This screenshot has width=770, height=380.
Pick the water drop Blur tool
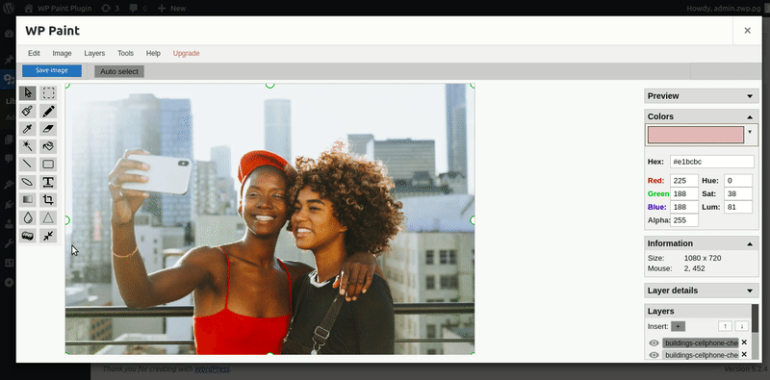coord(28,217)
